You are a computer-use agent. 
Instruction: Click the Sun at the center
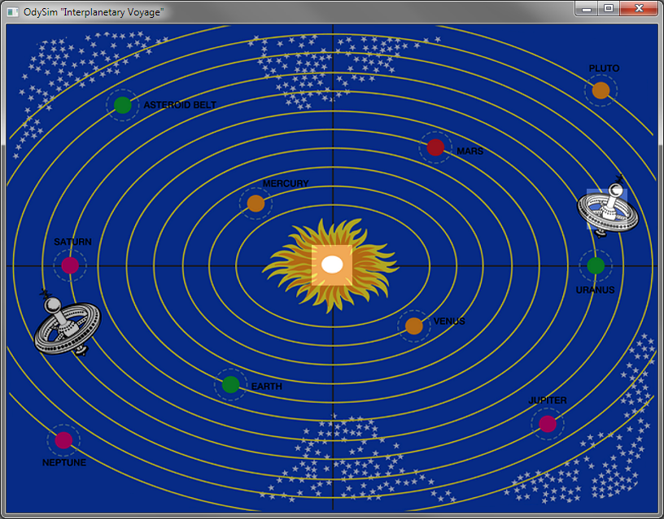332,265
